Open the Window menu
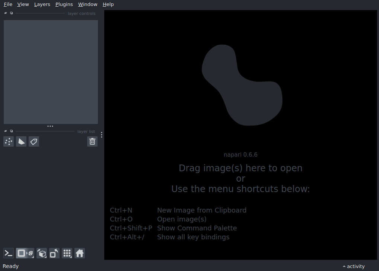 87,4
